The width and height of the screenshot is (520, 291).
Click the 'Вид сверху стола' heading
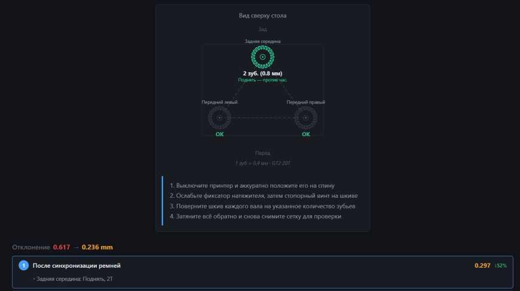[262, 16]
